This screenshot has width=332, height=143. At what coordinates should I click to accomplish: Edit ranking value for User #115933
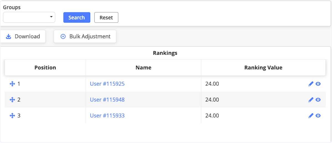coord(311,116)
